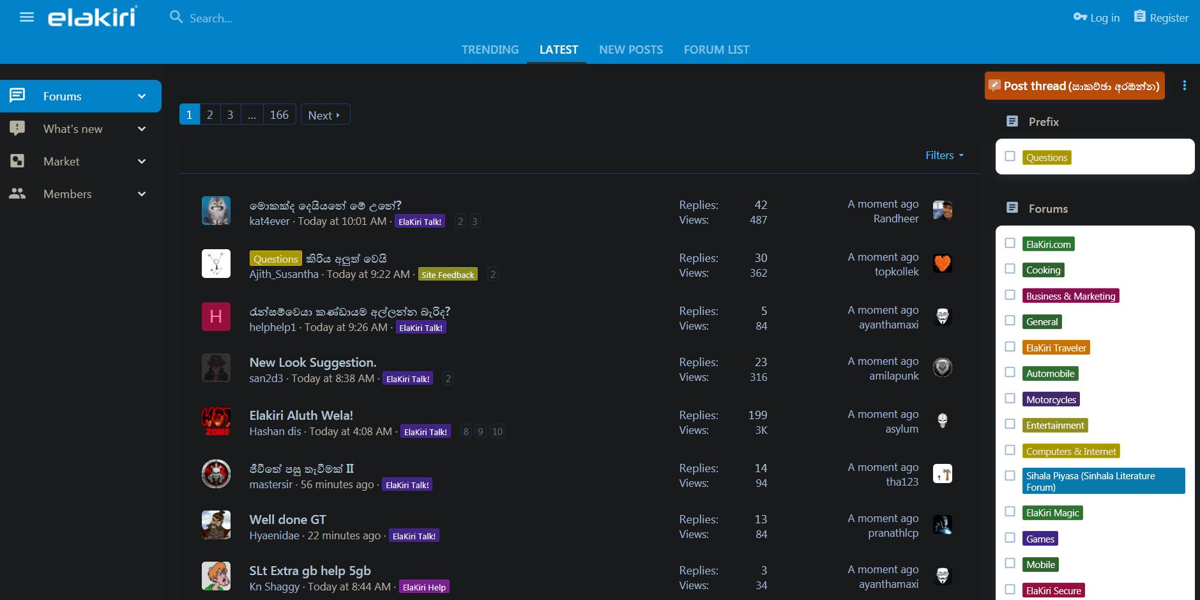Click the Next page button
The width and height of the screenshot is (1200, 600).
pyautogui.click(x=325, y=114)
